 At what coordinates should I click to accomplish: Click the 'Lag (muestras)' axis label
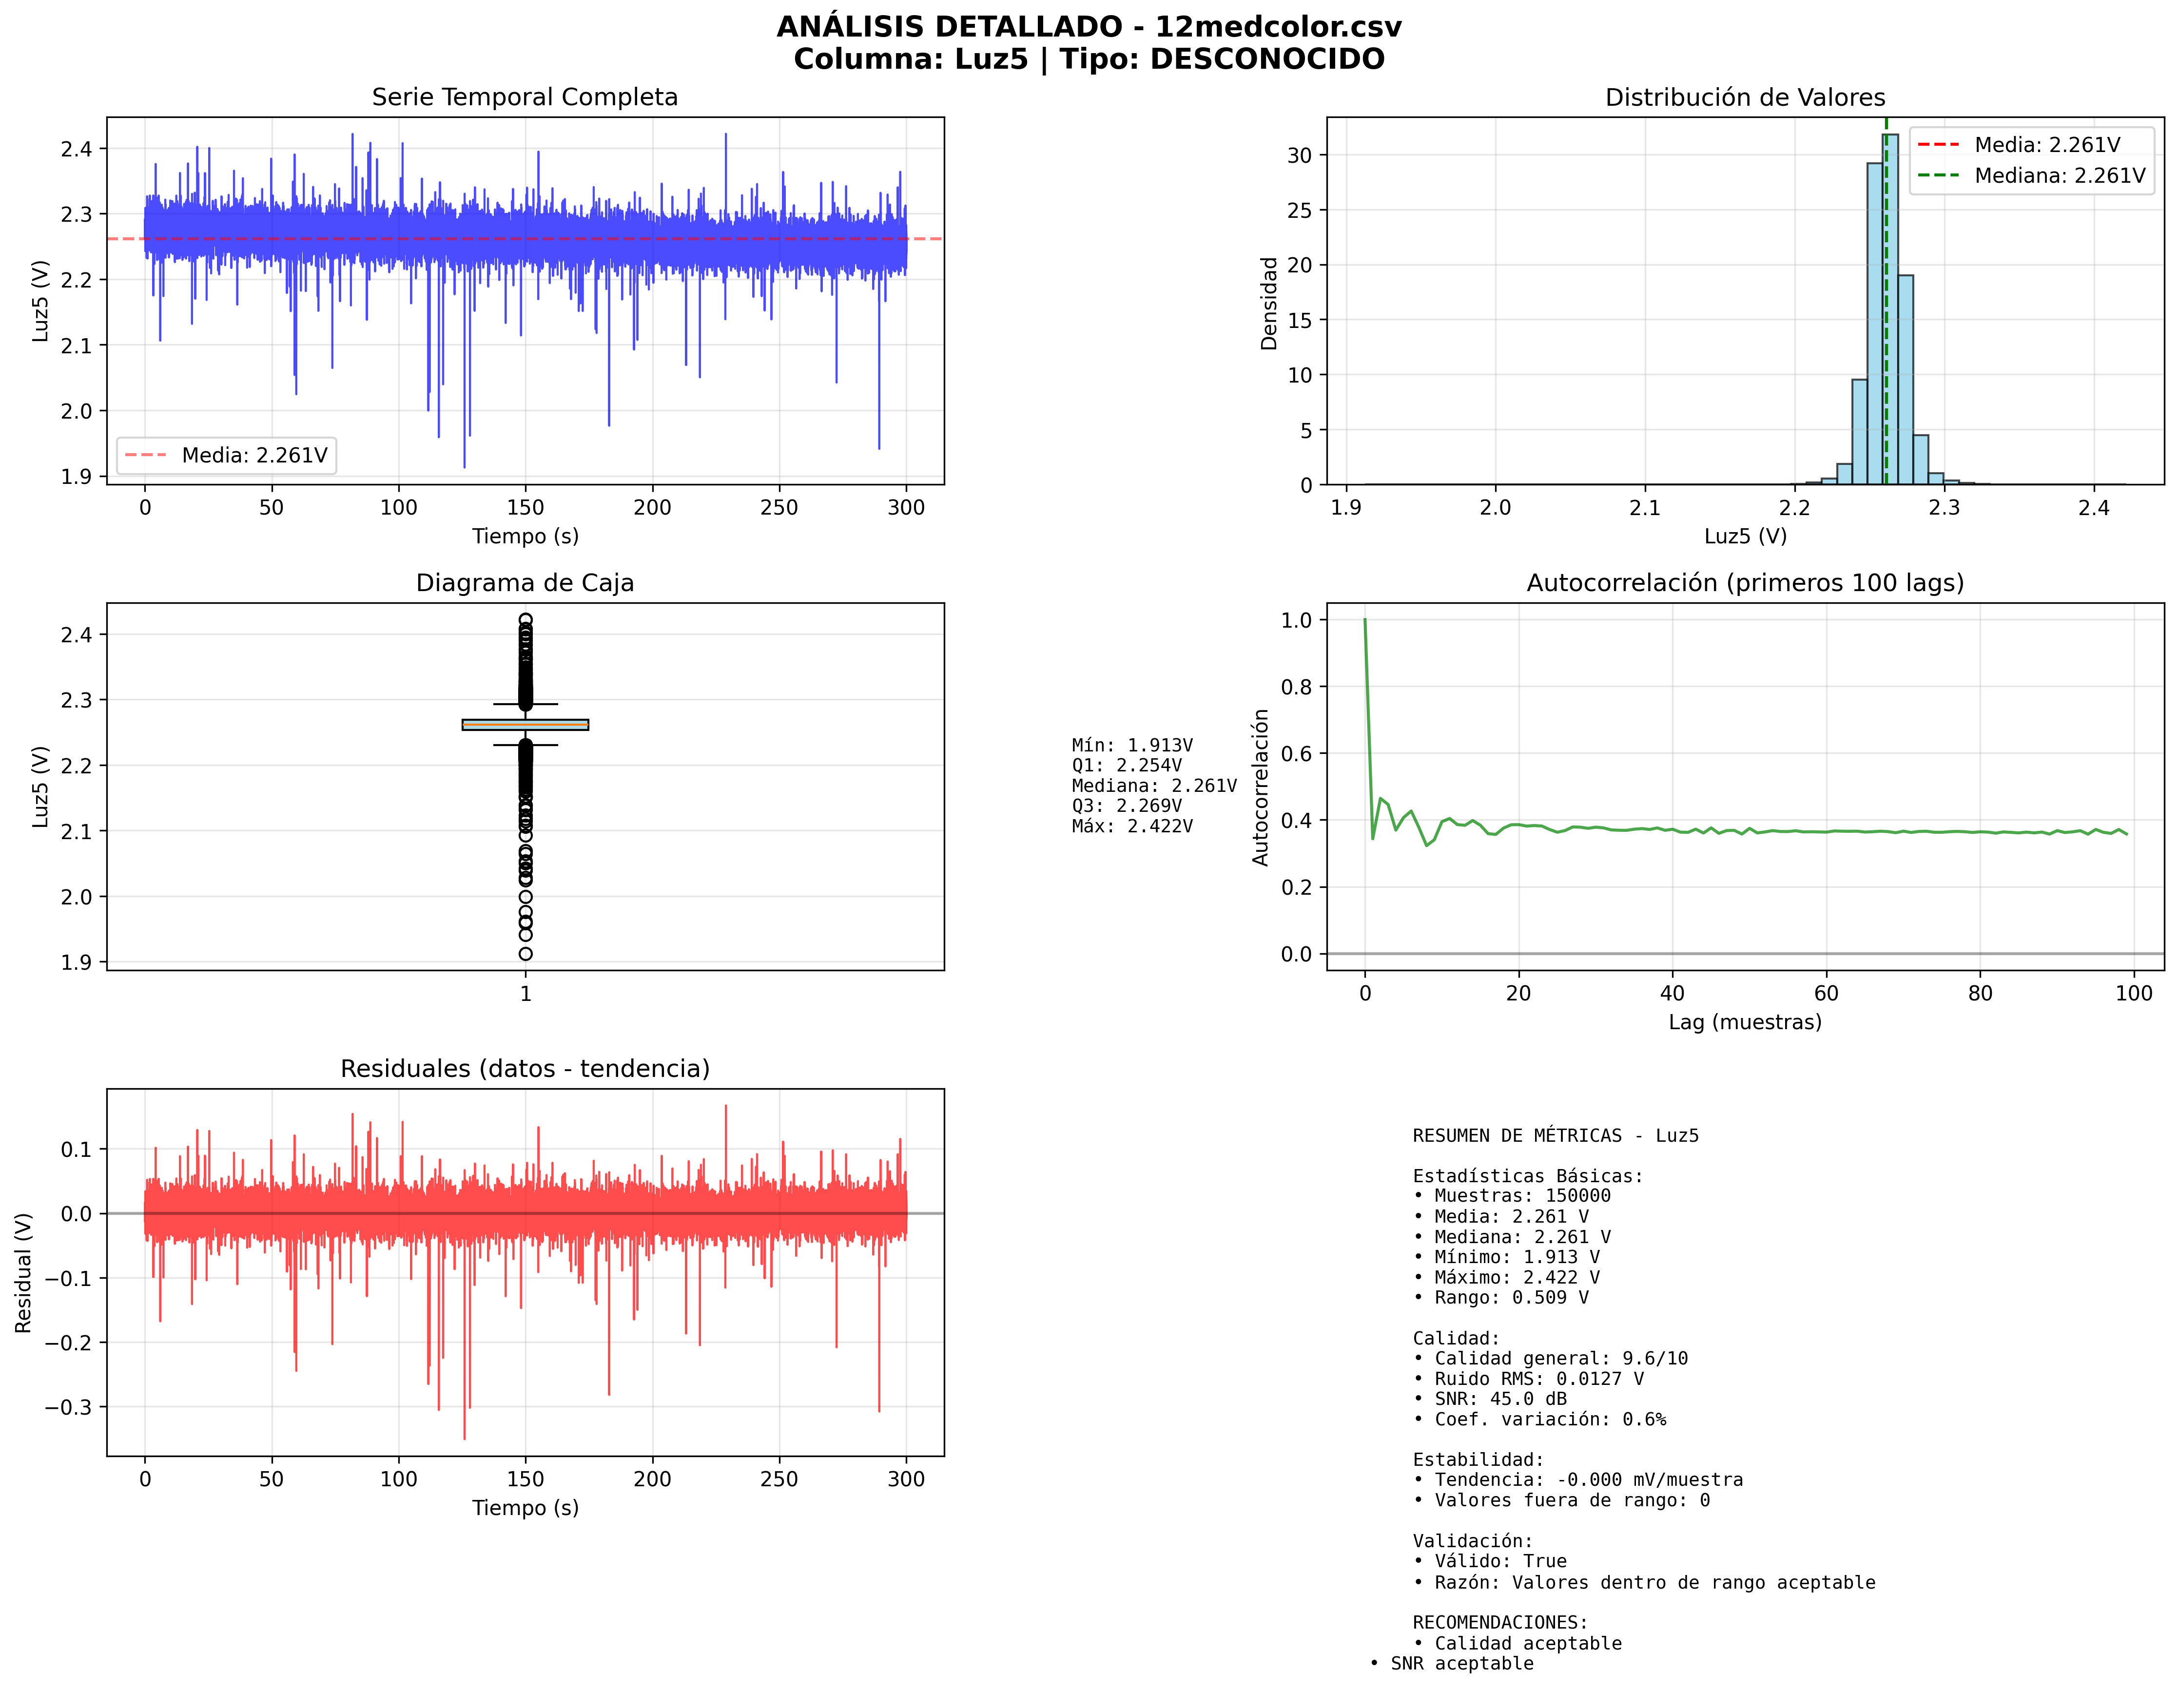(x=1744, y=1022)
